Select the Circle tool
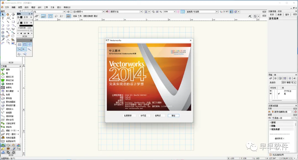This screenshot has width=298, height=160. pyautogui.click(x=3, y=25)
